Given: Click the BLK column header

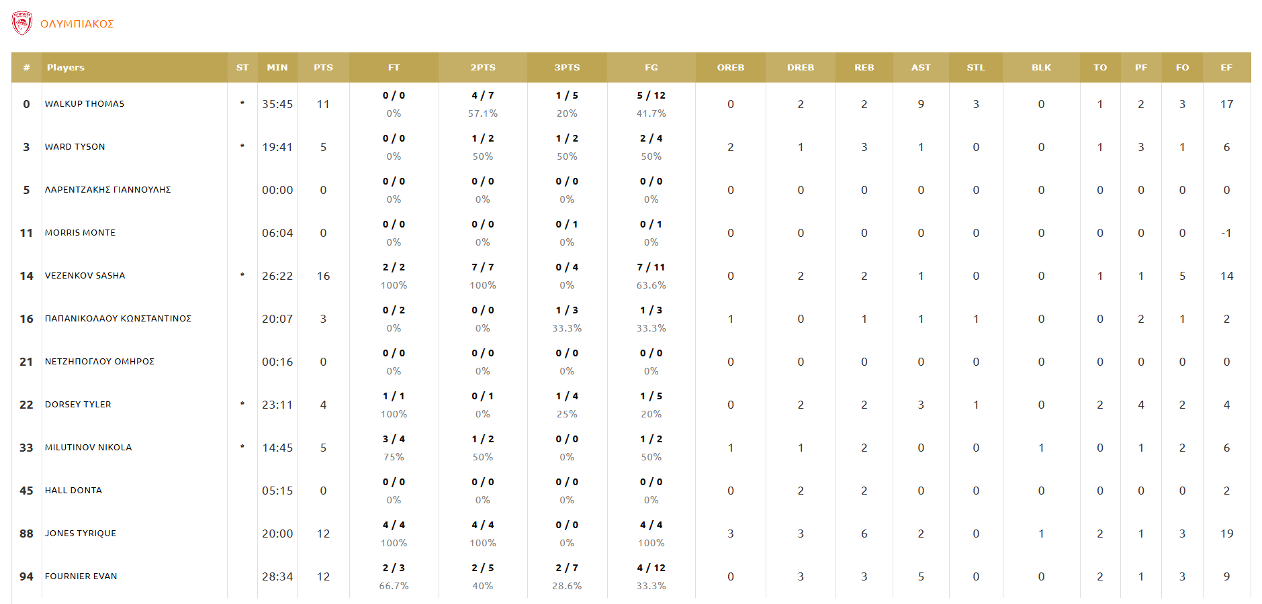Looking at the screenshot, I should (x=1041, y=68).
